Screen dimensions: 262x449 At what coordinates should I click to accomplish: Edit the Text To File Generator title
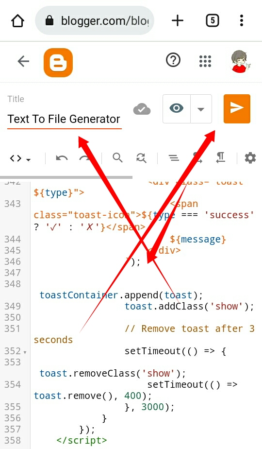coord(64,119)
